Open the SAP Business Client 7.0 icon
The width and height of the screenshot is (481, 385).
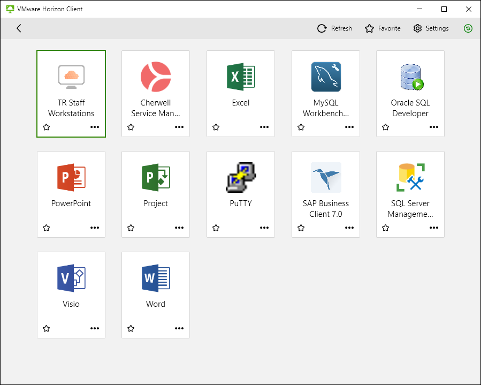click(326, 177)
